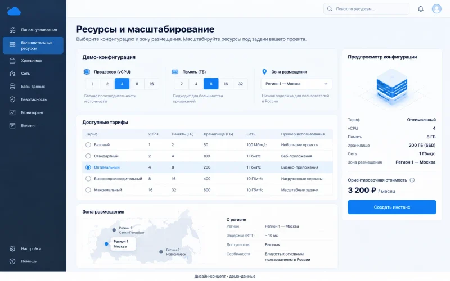
Task: Open Панель управления in sidebar
Action: point(33,30)
